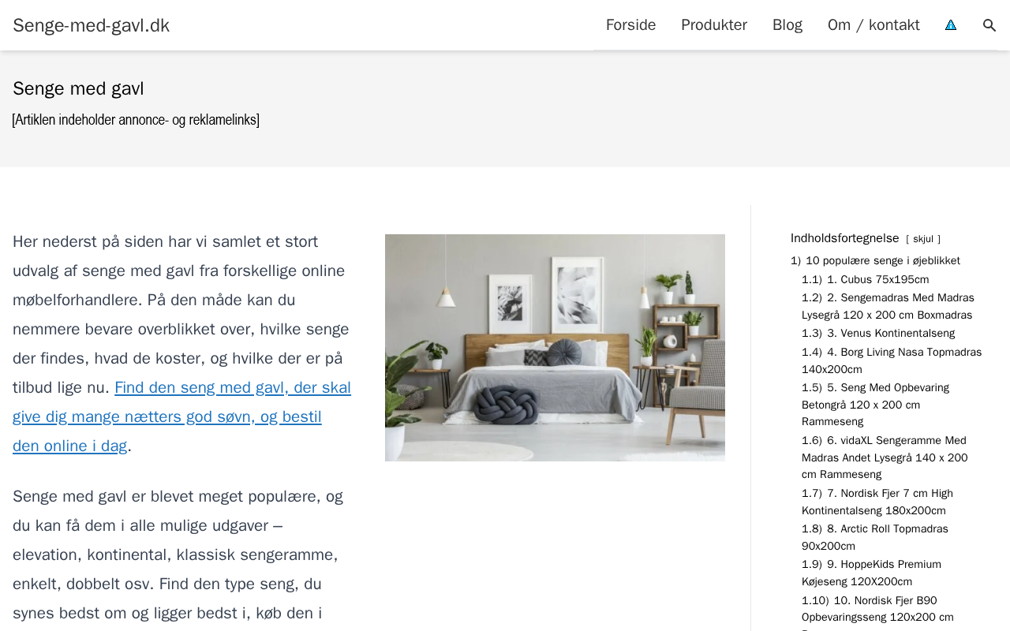
Task: Click the bedroom photo thumbnail
Action: click(x=555, y=348)
